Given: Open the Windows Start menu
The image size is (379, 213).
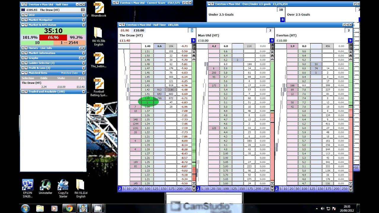Looking at the screenshot, I should click(x=25, y=208).
